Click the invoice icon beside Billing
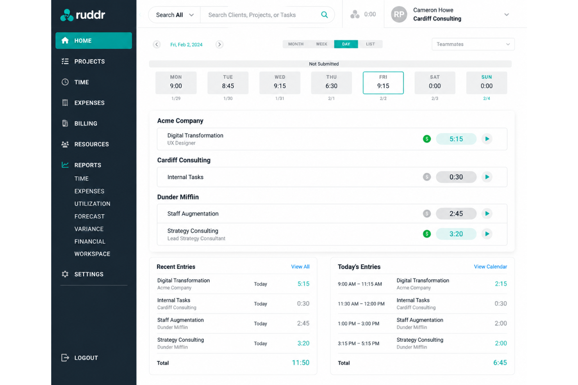This screenshot has height=385, width=578. click(x=65, y=123)
